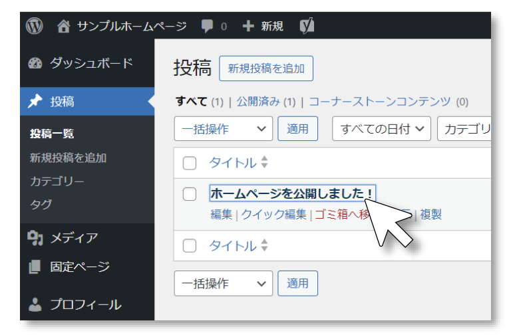515x335 pixels.
Task: Click the home icon beside サンプルホームページ
Action: (x=64, y=26)
